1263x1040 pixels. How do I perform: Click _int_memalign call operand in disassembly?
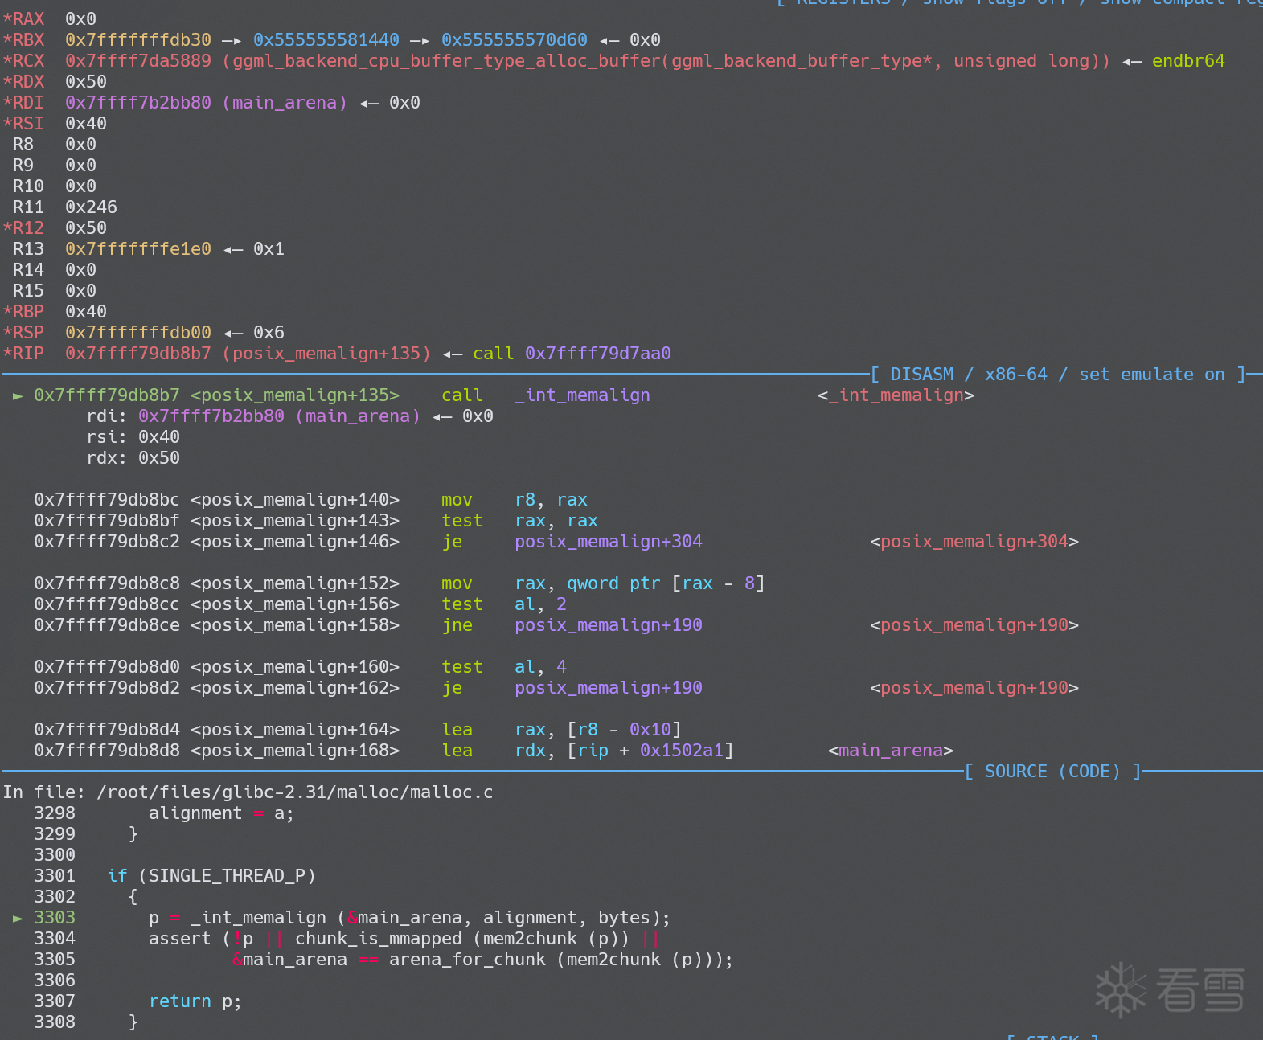coord(583,395)
